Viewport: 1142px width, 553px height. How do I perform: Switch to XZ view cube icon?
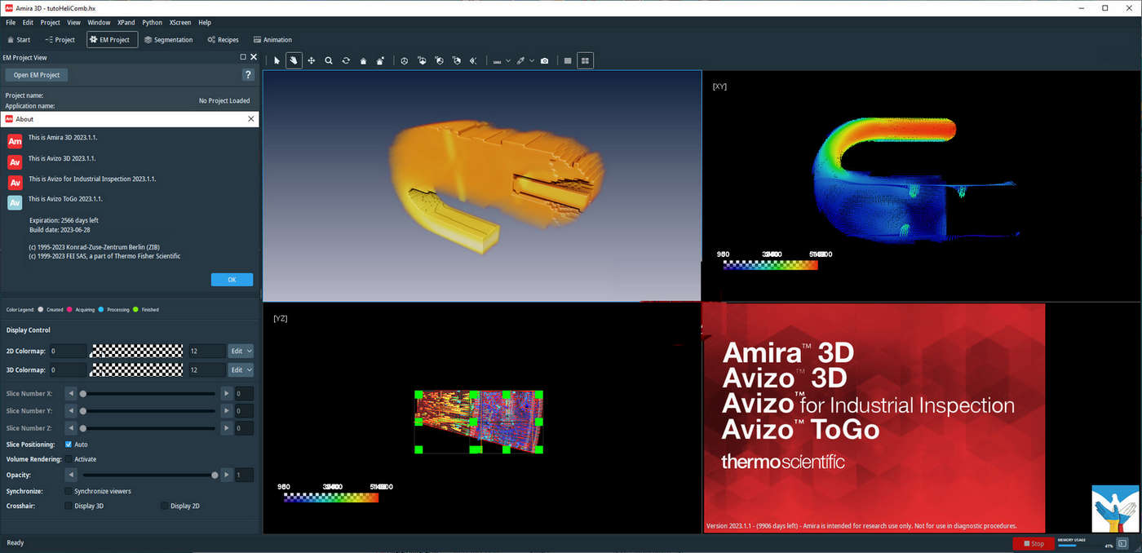(x=439, y=60)
